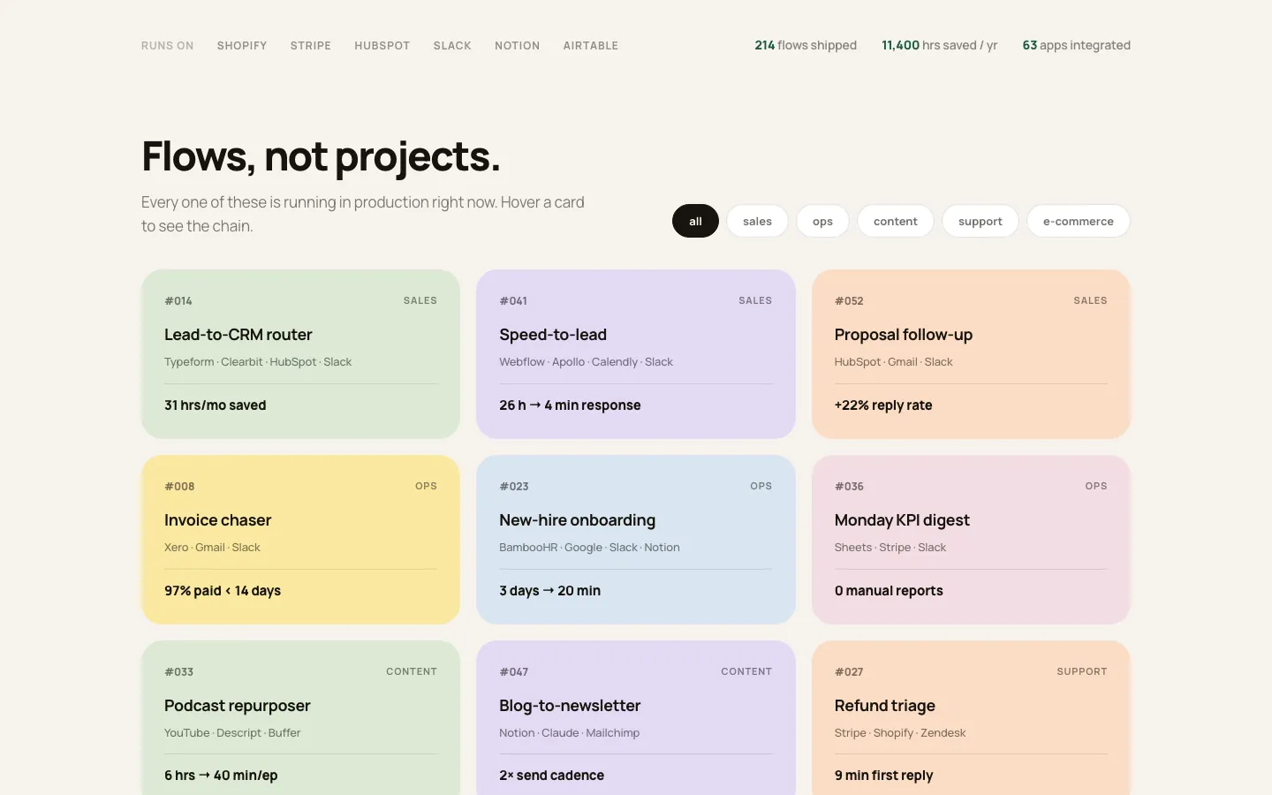
Task: Click SHOPIFY in the Runs On list
Action: (x=242, y=46)
